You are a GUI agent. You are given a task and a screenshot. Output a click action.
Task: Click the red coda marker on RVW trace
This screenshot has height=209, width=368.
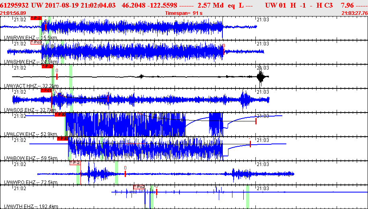[x=45, y=27]
